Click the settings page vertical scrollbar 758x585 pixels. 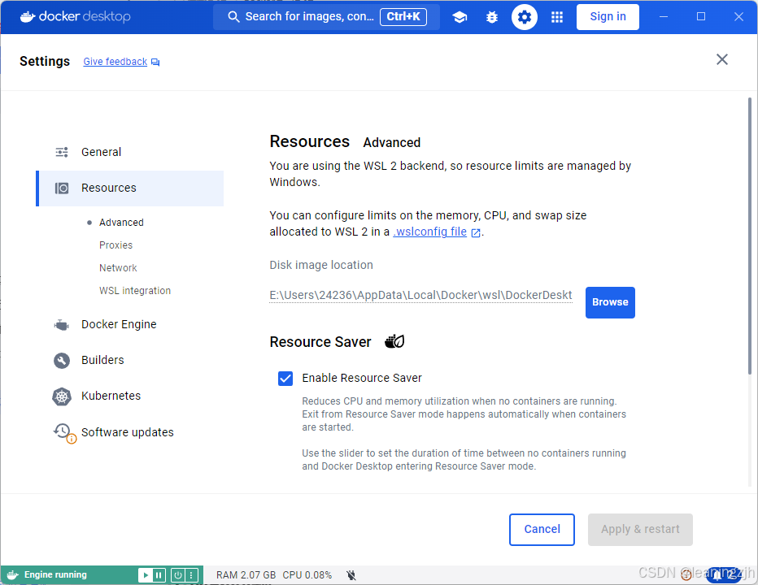(749, 236)
